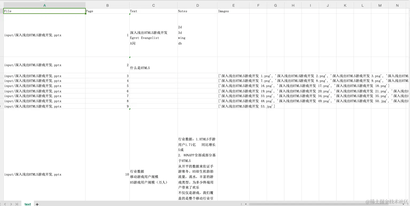
Task: Select the 'Text' header cell
Action: (x=153, y=11)
